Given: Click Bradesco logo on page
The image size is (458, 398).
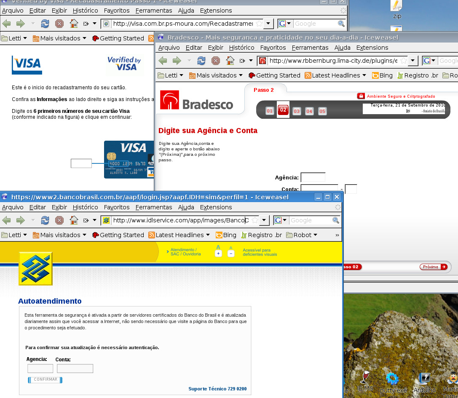Looking at the screenshot, I should (197, 100).
